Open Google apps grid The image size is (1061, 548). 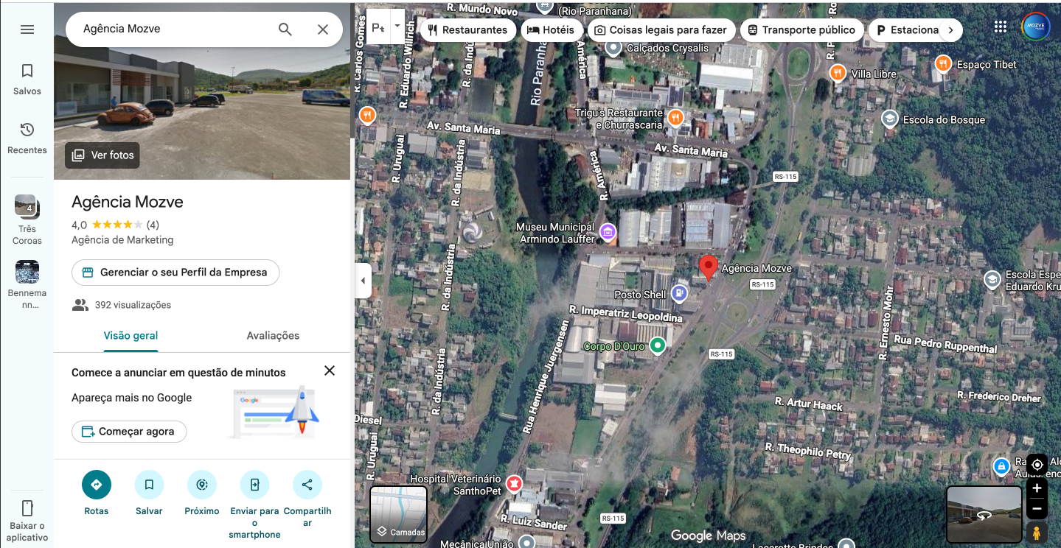point(1001,27)
